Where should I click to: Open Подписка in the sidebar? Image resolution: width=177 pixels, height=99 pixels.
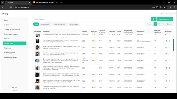tap(15, 48)
